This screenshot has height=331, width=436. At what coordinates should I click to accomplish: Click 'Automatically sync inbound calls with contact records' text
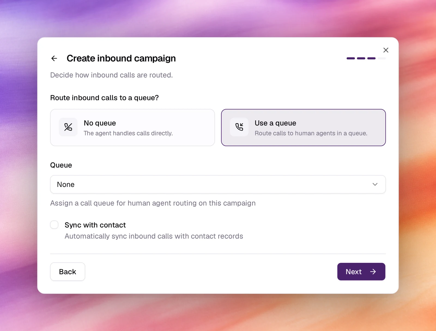154,236
